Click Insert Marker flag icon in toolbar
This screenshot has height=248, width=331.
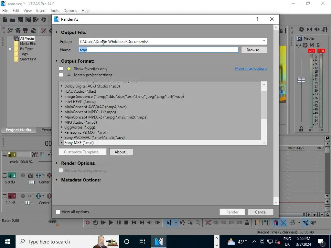[x=257, y=222]
